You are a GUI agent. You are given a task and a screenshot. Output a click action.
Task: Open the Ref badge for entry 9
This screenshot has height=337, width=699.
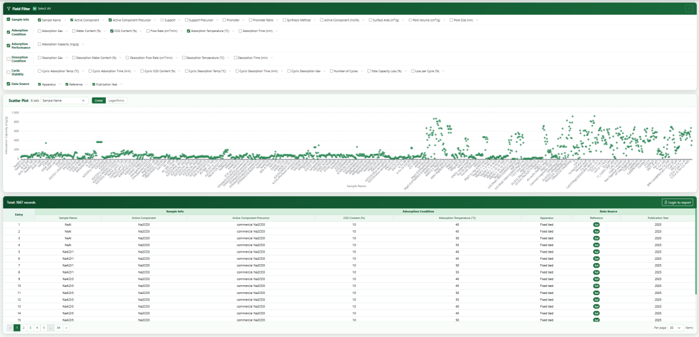point(596,279)
